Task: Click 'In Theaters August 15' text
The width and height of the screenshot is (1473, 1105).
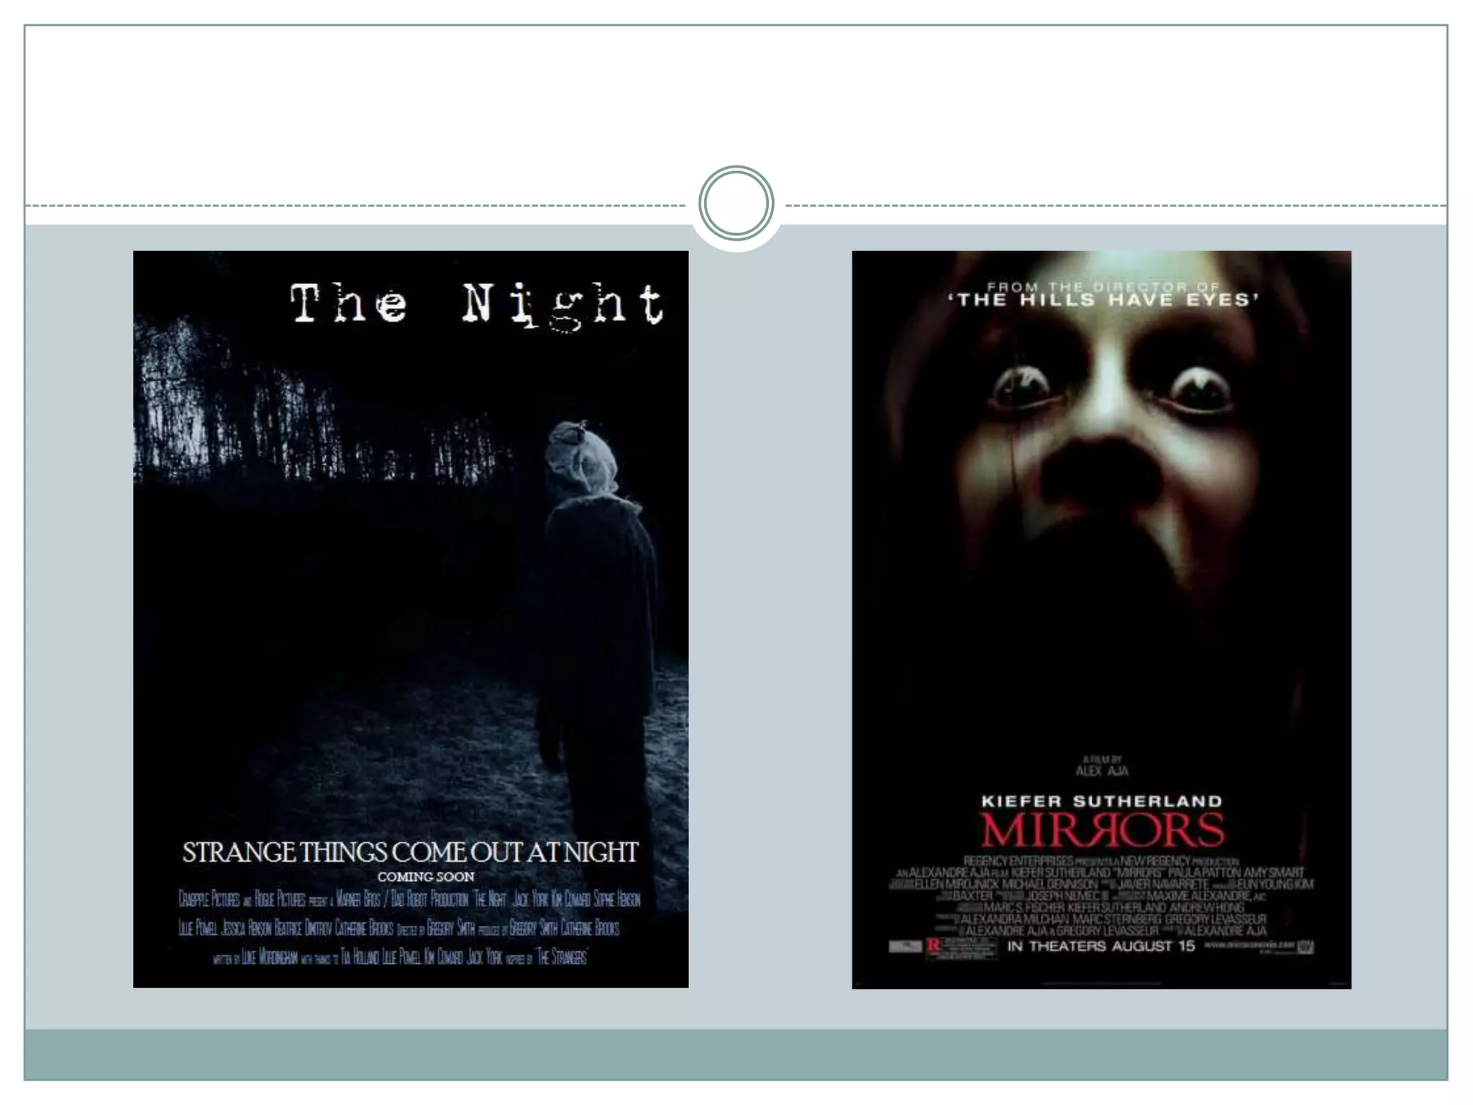Action: pyautogui.click(x=1100, y=946)
